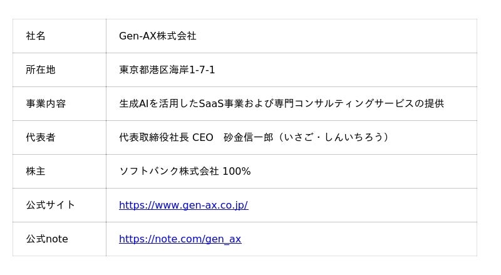Open the https://note.com/gen_ax link
This screenshot has height=275, width=501.
point(180,239)
